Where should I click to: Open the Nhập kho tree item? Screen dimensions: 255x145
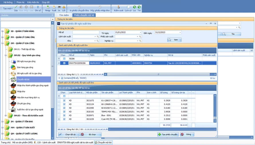[x=21, y=91]
